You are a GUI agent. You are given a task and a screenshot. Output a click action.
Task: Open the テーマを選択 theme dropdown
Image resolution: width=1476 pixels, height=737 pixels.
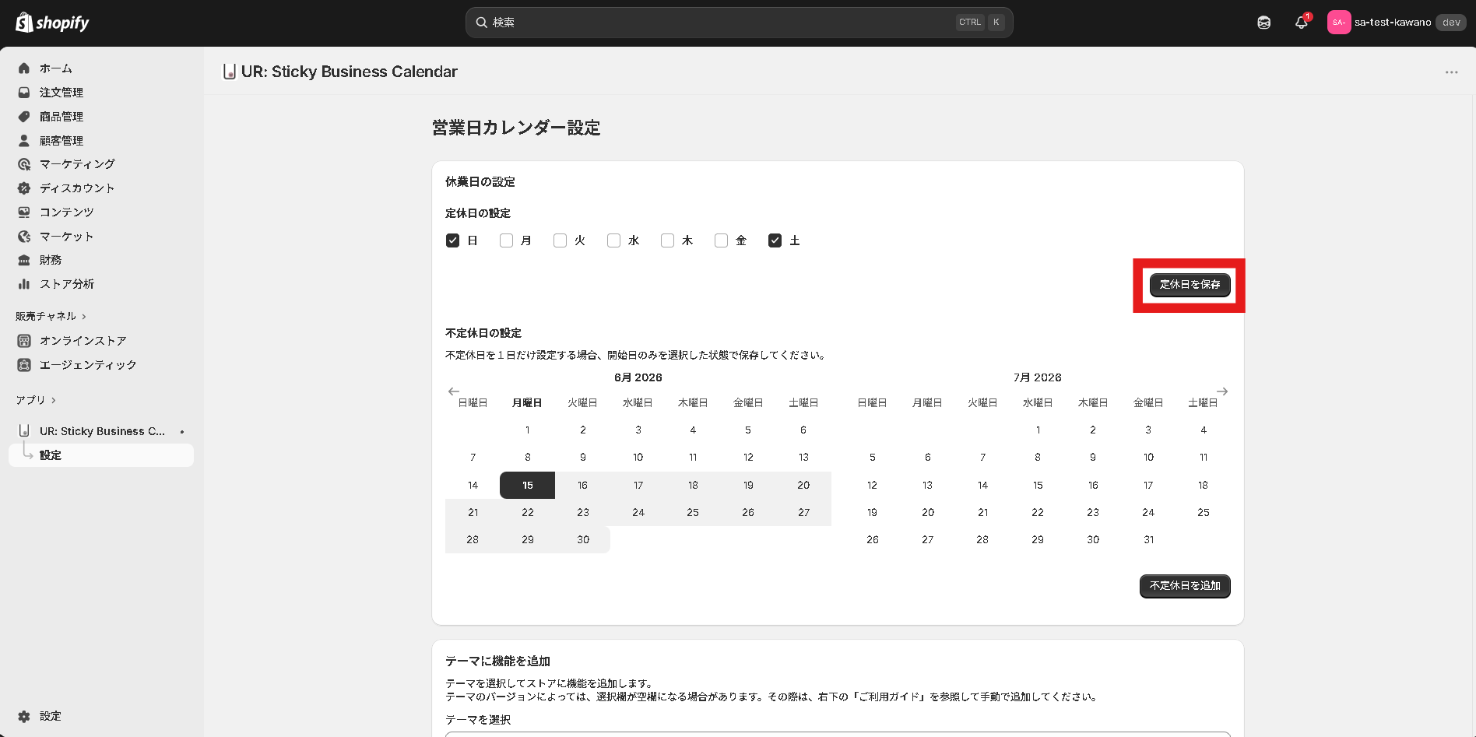[x=838, y=734]
